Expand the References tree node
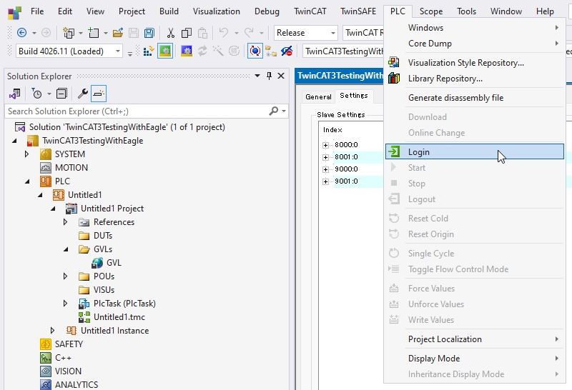This screenshot has width=572, height=390. click(x=65, y=222)
